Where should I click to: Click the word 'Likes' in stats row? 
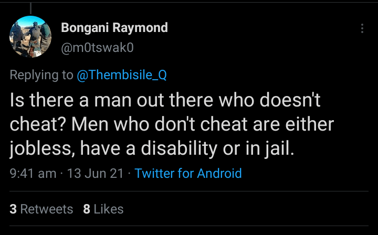click(x=109, y=209)
